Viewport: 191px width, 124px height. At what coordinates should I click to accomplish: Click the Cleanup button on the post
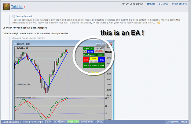click(163, 4)
